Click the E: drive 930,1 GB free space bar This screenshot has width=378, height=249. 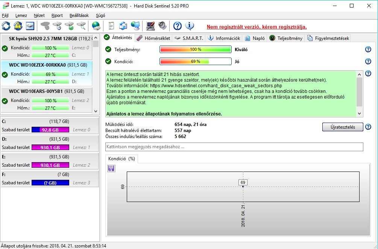coord(50,165)
